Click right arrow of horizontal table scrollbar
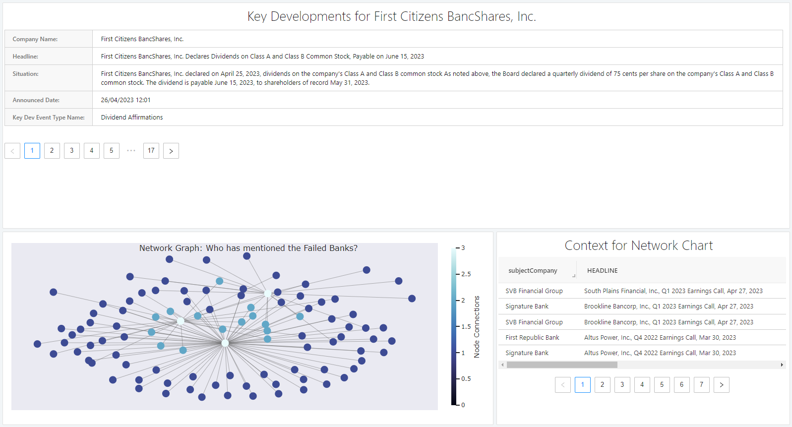Viewport: 792px width, 427px height. coord(782,365)
